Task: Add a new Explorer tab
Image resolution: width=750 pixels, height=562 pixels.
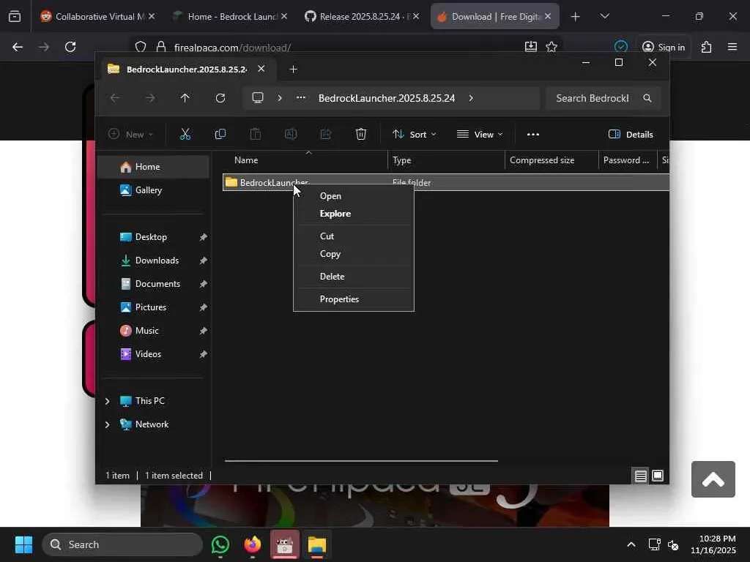Action: pyautogui.click(x=293, y=70)
